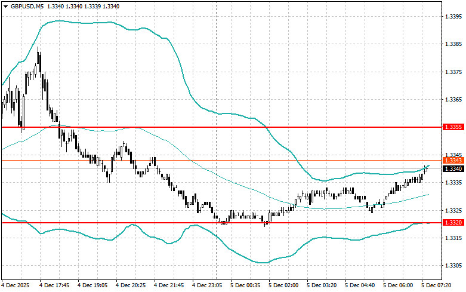Image resolution: width=466 pixels, height=292 pixels.
Task: Click the 4 Dec 19:05 time label
Action: coord(92,285)
